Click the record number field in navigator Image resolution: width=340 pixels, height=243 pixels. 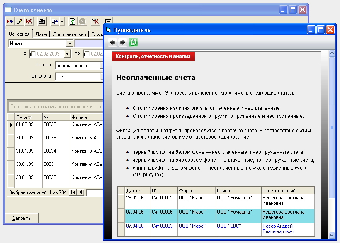95,192
